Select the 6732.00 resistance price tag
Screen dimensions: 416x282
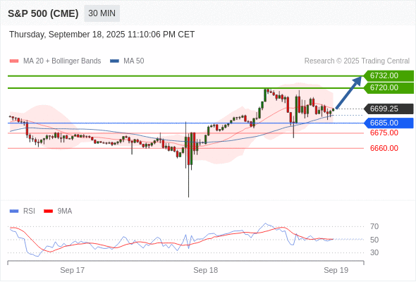[x=389, y=76]
